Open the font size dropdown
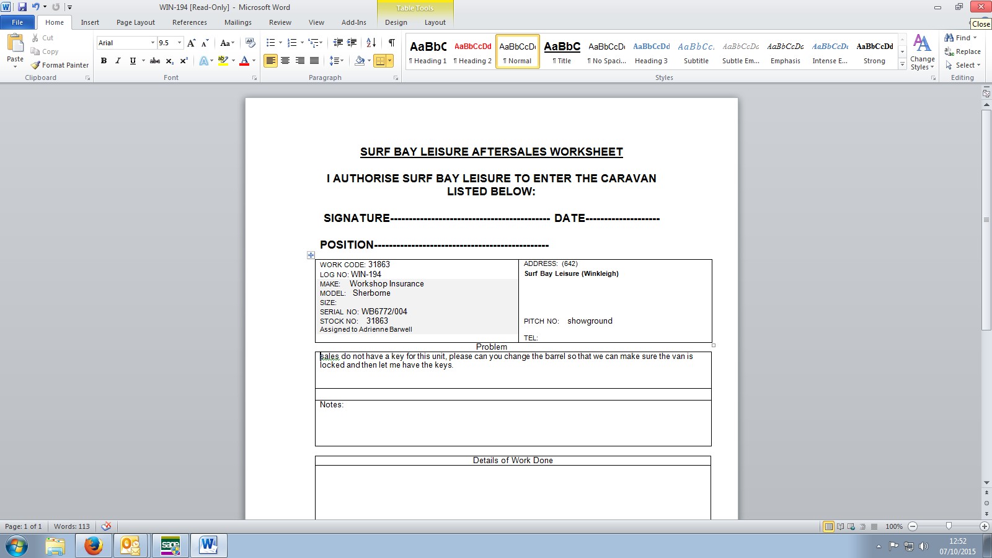 [180, 43]
